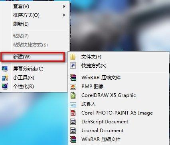
Task: Click the DzhScript.Document file icon
Action: click(x=73, y=122)
